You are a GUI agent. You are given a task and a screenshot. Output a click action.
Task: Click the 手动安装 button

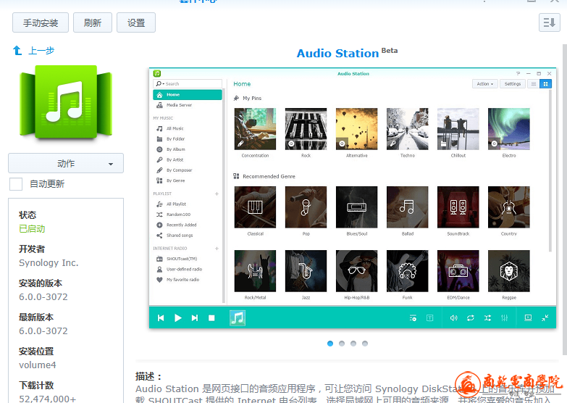[x=41, y=23]
